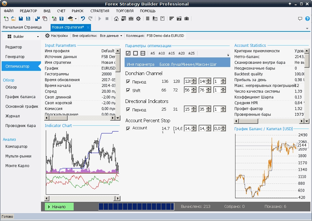Open the Монте Карло analysis item
This screenshot has width=312, height=221.
[x=17, y=166]
